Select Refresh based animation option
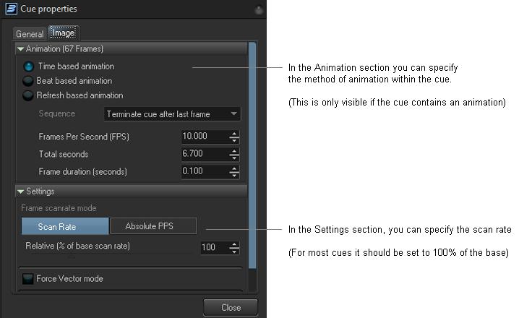Image resolution: width=532 pixels, height=318 pixels. point(28,95)
